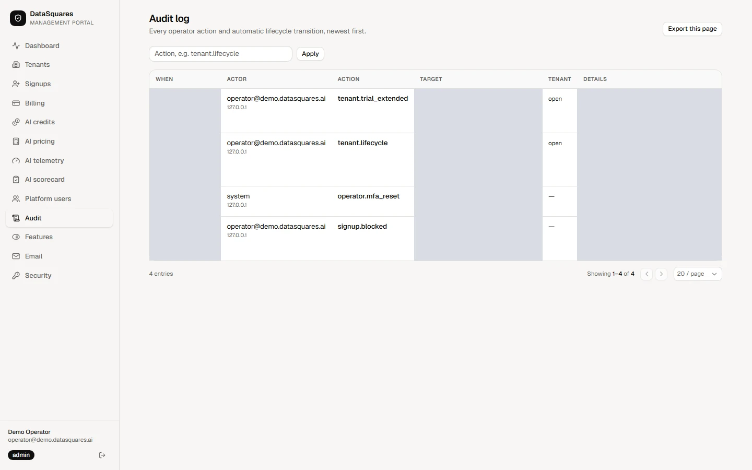Go to Platform users

point(59,199)
